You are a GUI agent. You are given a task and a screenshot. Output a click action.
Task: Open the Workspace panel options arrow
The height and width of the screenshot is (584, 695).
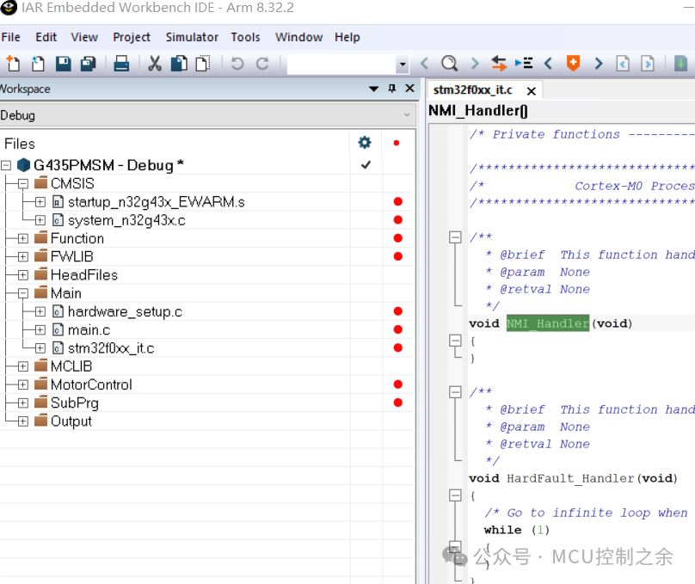[x=373, y=89]
